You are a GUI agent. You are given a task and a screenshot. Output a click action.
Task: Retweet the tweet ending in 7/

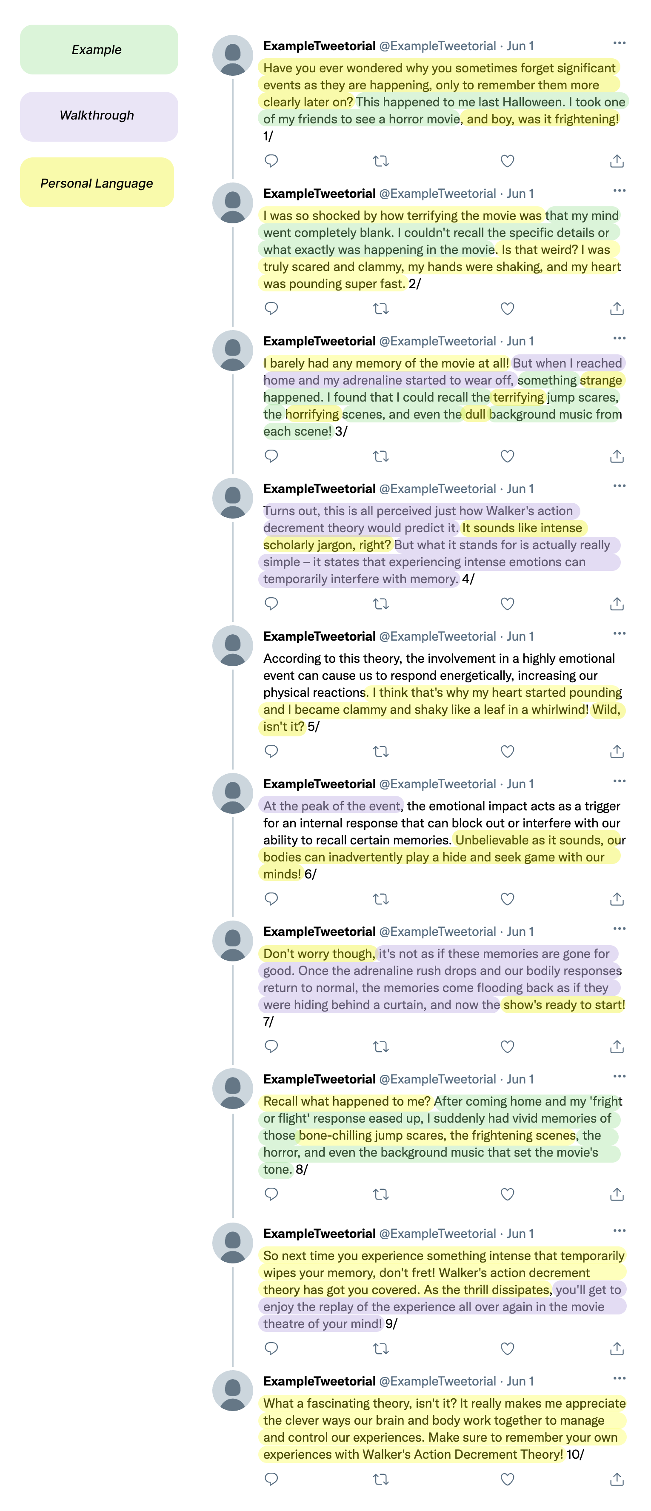(x=381, y=1046)
